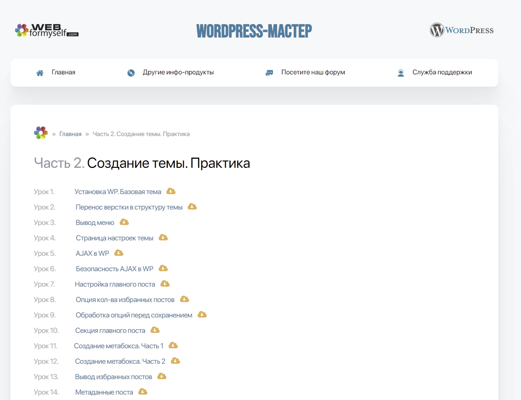Screen dimensions: 521x400
Task: Go to Главная via the breadcrumb link
Action: 70,134
